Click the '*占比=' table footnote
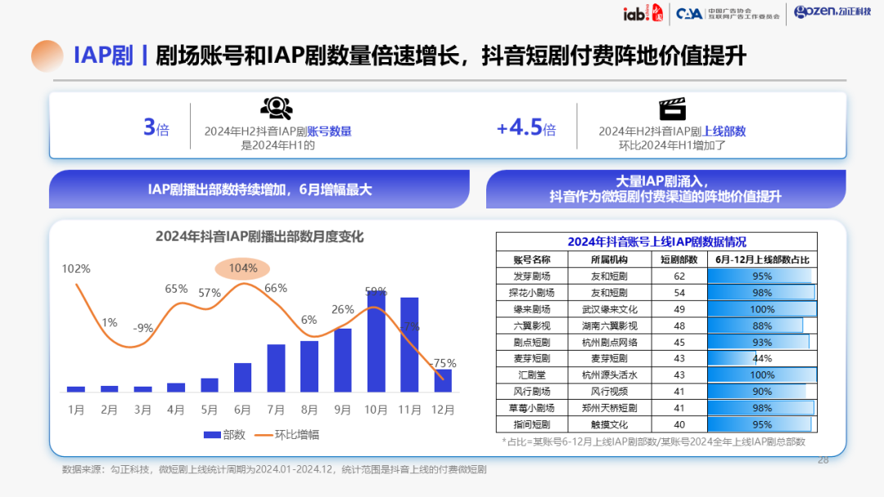The width and height of the screenshot is (884, 497). coord(653,442)
